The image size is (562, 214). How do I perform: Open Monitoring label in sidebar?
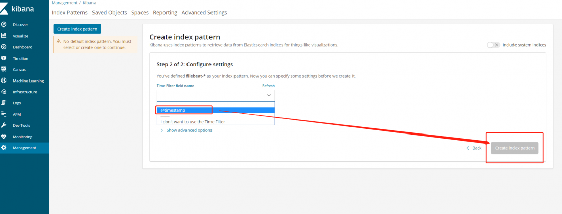[22, 137]
